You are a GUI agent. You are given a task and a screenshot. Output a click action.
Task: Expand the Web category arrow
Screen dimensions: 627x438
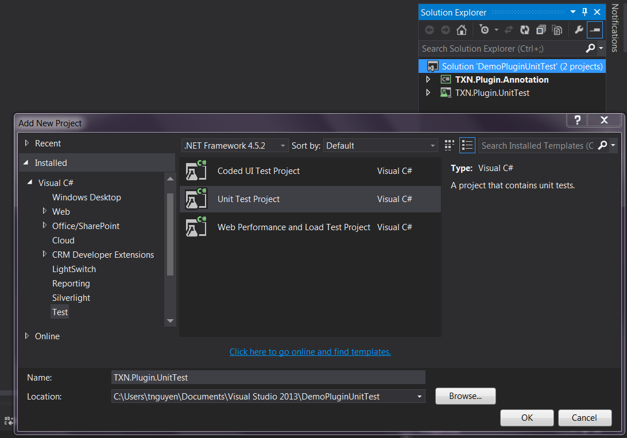pos(44,211)
